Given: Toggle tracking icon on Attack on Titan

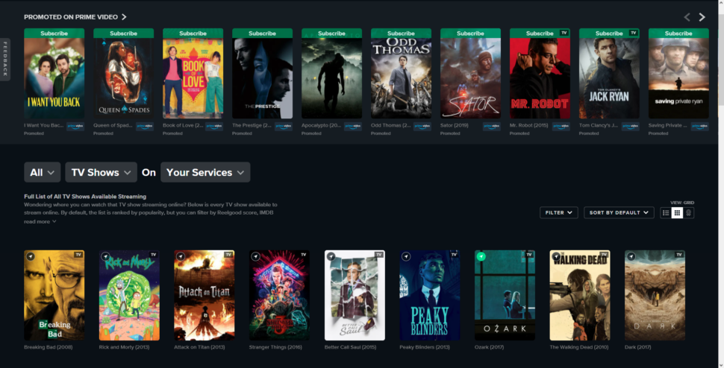Looking at the screenshot, I should pos(181,256).
